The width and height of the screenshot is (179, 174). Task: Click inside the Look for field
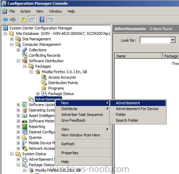[155, 40]
